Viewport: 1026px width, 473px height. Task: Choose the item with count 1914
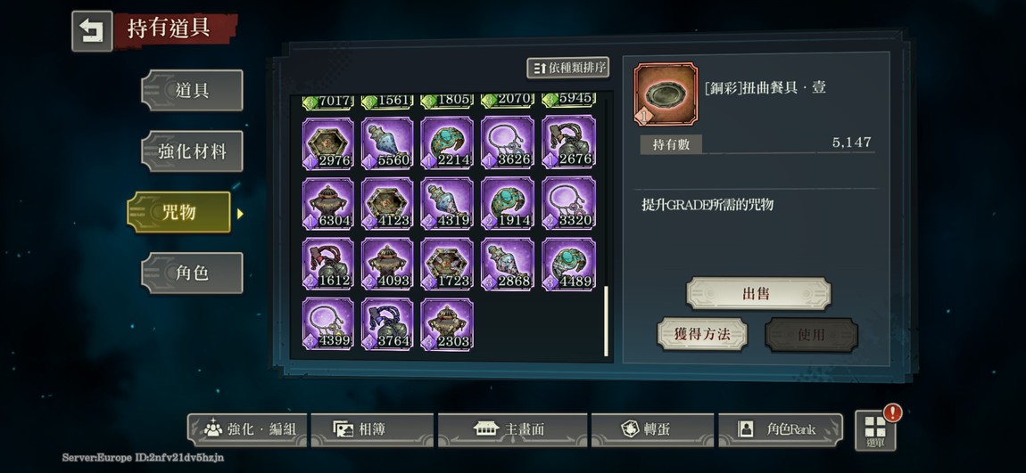(508, 203)
